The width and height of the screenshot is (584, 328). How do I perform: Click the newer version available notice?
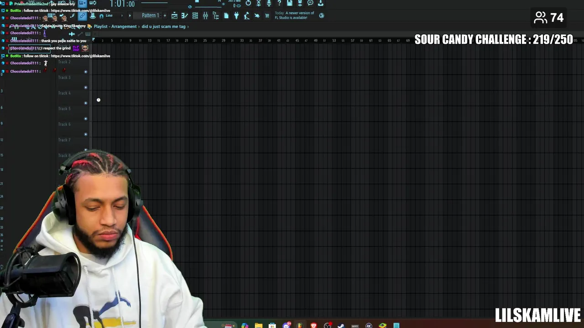(x=294, y=15)
